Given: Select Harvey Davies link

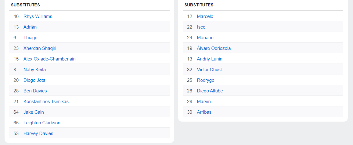Looking at the screenshot, I should tap(38, 133).
